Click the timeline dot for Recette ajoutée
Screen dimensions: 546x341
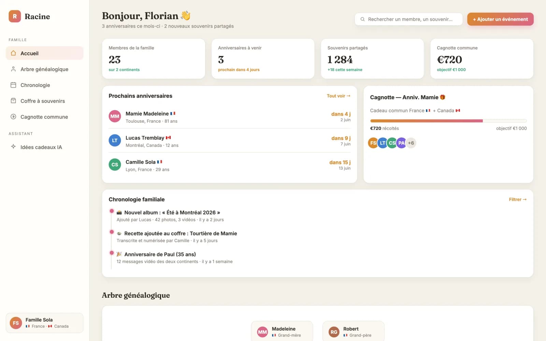112,232
